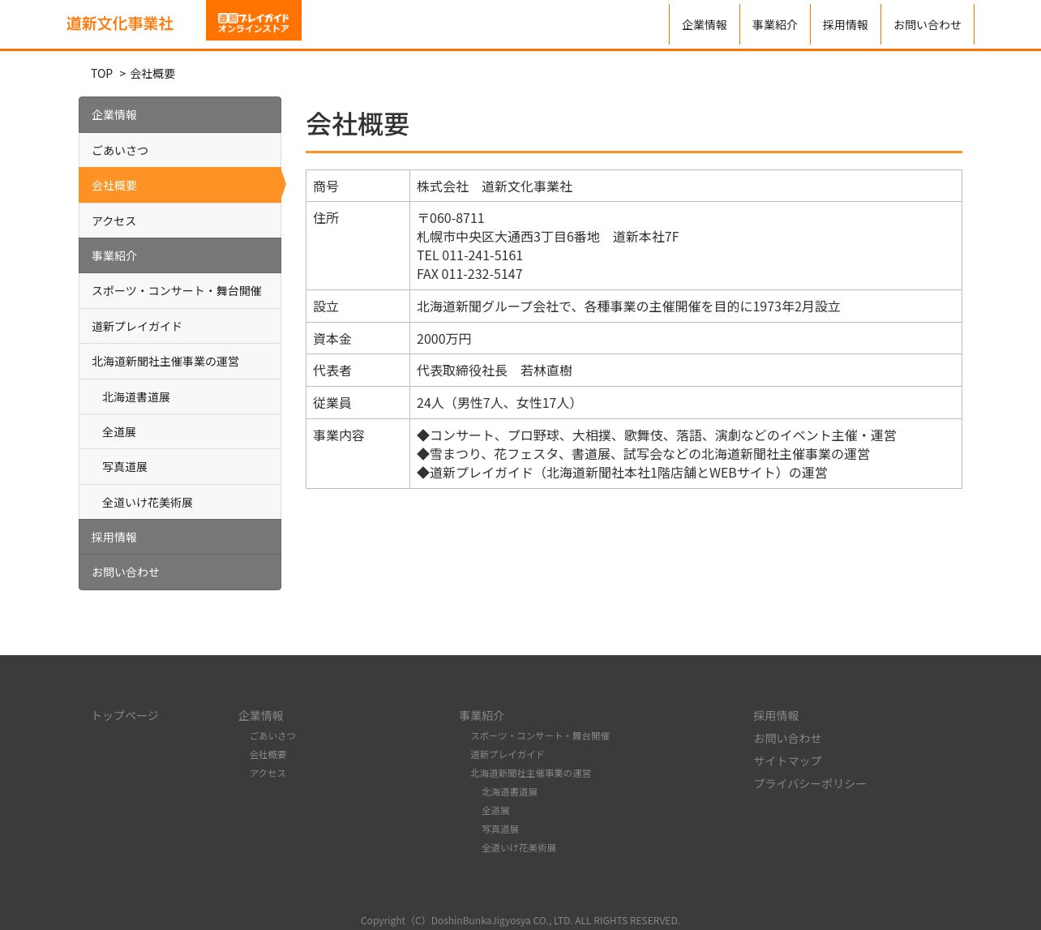Viewport: 1041px width, 930px height.
Task: Open トップページ in the footer
Action: point(125,715)
